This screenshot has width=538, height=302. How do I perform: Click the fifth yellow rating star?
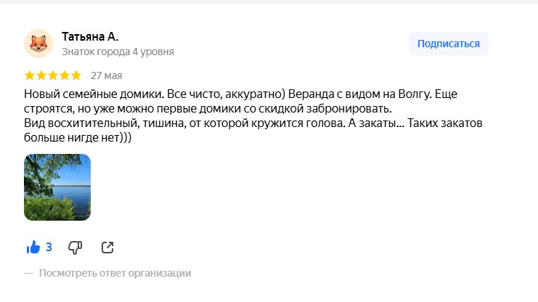[76, 75]
